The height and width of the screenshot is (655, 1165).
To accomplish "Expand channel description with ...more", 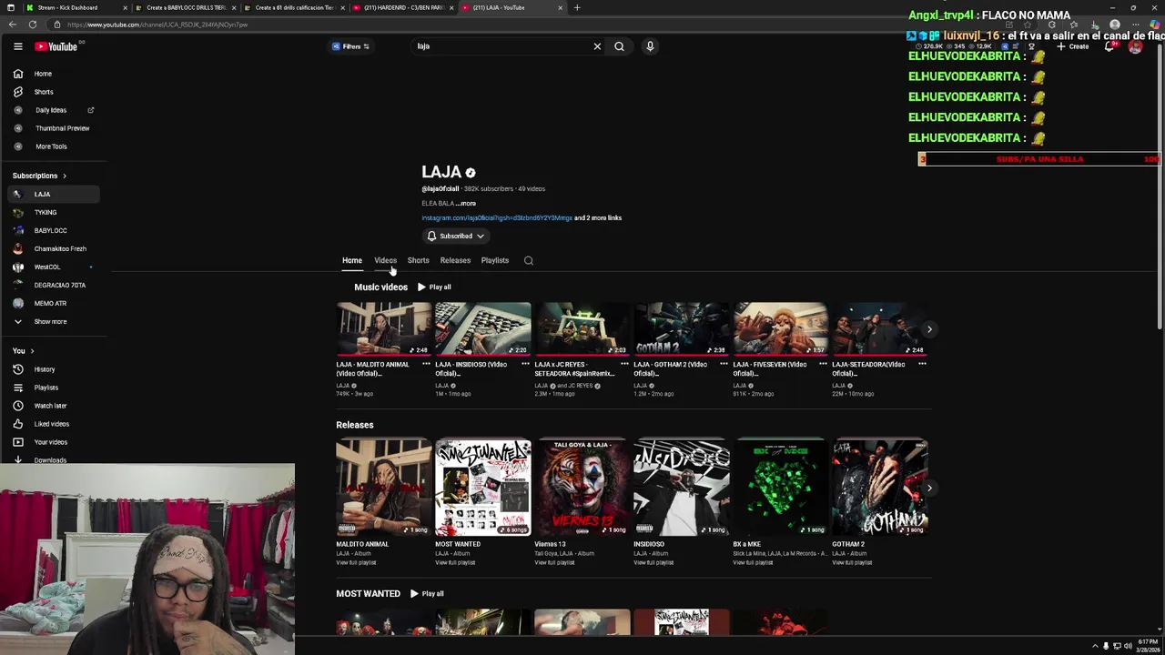I will (x=466, y=203).
